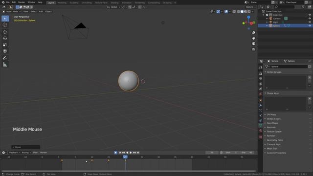Image resolution: width=313 pixels, height=176 pixels.
Task: Collapse the Shape Keys panel
Action: [273, 93]
